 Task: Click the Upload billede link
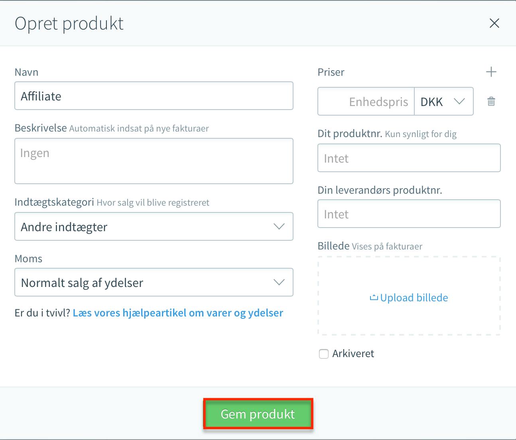pyautogui.click(x=414, y=298)
